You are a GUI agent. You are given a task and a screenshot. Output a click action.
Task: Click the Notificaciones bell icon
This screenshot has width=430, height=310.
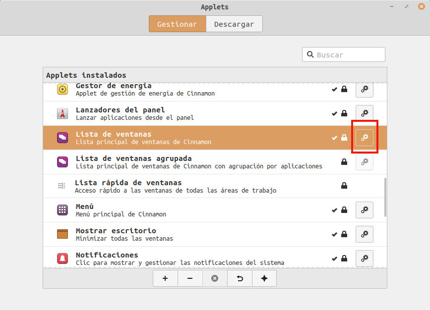(x=62, y=258)
